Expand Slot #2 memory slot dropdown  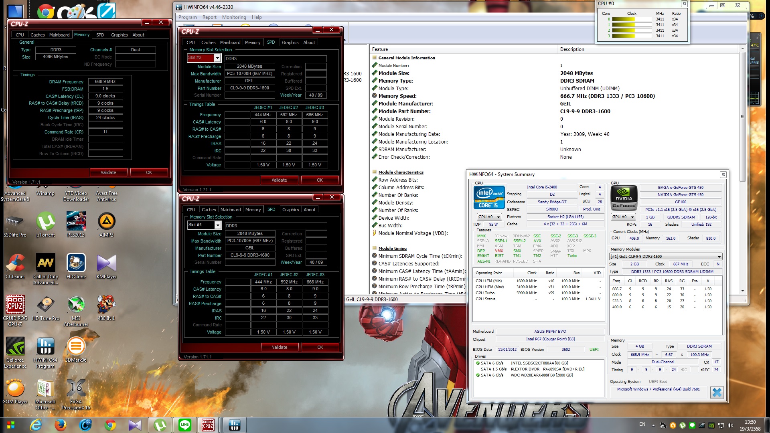(x=217, y=58)
